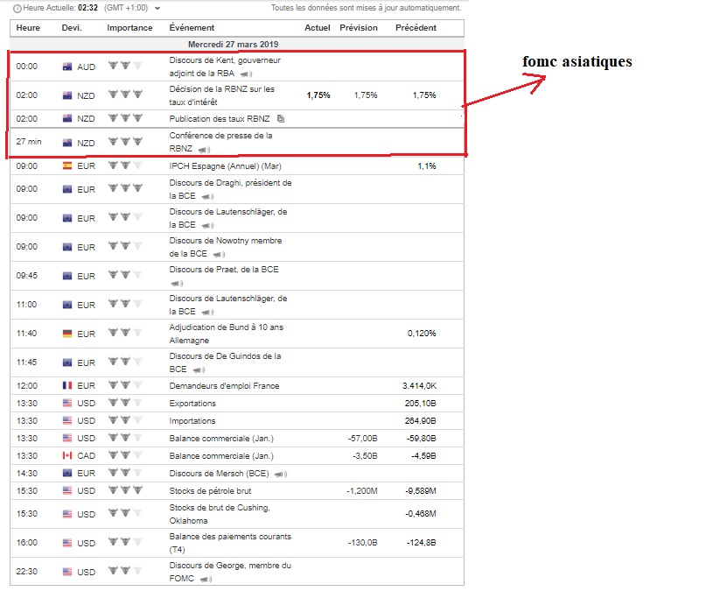This screenshot has width=713, height=591.
Task: Click the US flag on the Exportations row
Action: tap(67, 403)
